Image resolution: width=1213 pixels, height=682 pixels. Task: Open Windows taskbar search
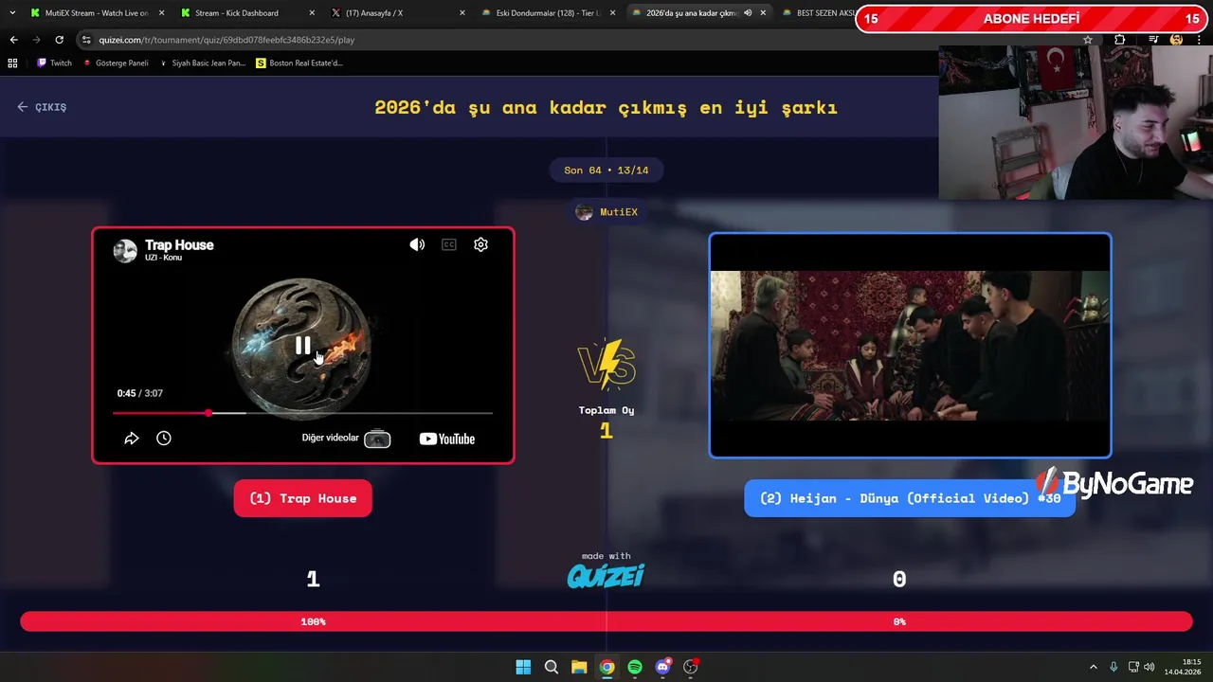pos(551,667)
